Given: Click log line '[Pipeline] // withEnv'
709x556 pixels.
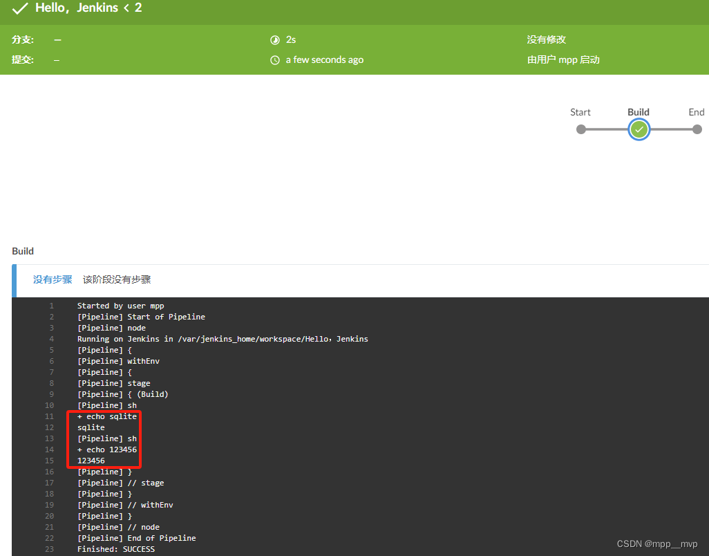Looking at the screenshot, I should coord(125,505).
